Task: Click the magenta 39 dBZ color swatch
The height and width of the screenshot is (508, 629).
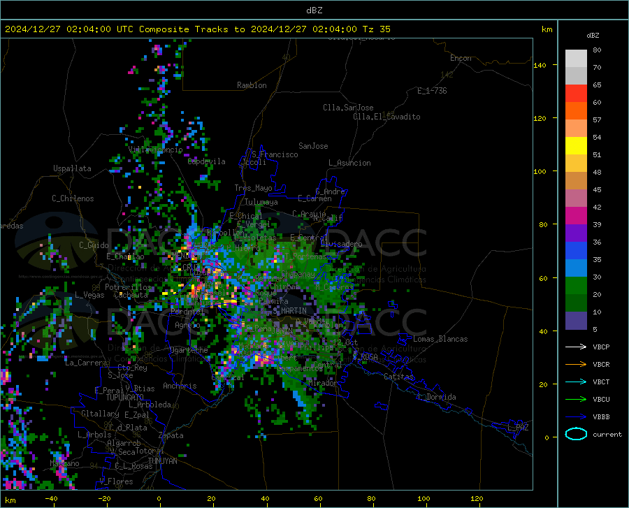Action: (x=576, y=216)
